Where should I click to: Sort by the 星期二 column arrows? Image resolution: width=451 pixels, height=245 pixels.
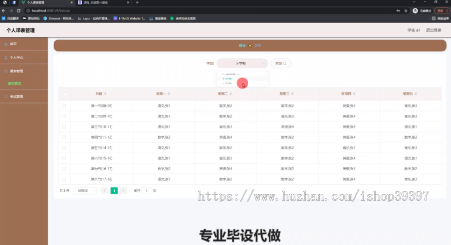pos(231,94)
